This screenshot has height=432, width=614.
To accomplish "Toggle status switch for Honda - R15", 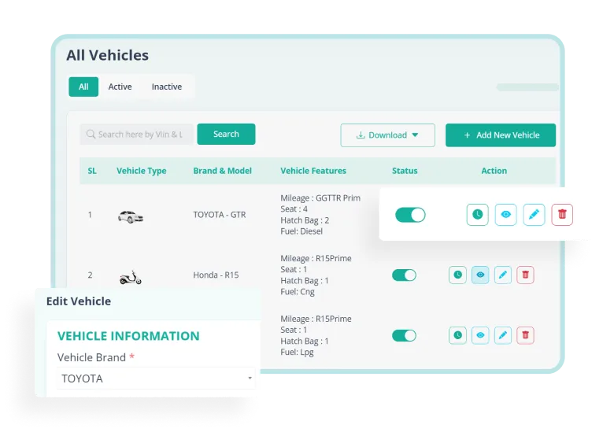I will (404, 275).
